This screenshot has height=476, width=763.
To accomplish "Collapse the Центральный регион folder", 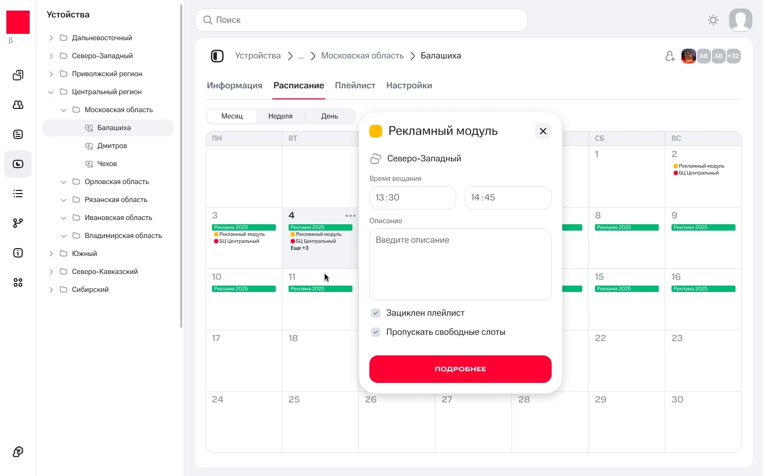I will click(51, 92).
